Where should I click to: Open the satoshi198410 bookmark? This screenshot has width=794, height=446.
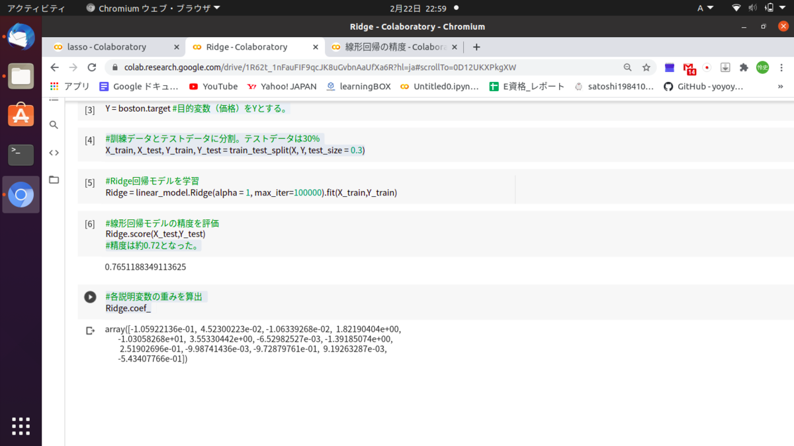coord(614,87)
